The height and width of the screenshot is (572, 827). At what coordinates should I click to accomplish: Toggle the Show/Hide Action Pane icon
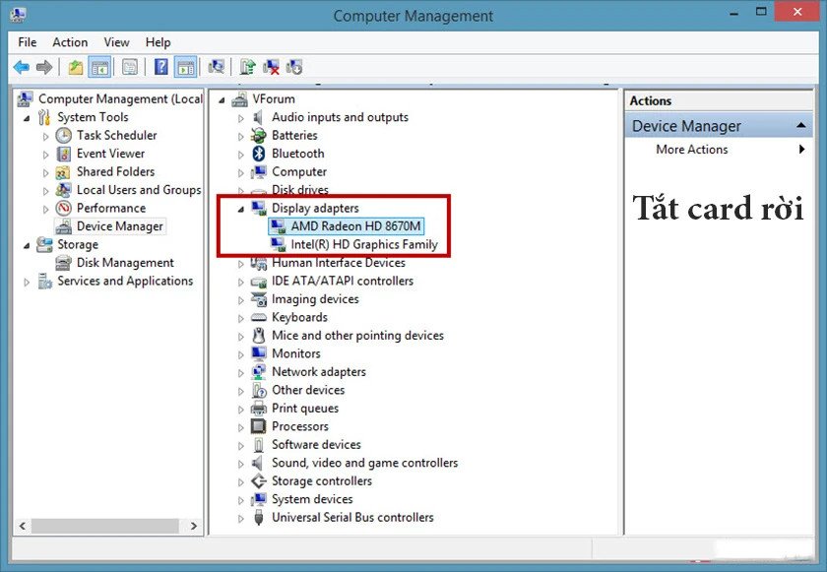coord(186,66)
